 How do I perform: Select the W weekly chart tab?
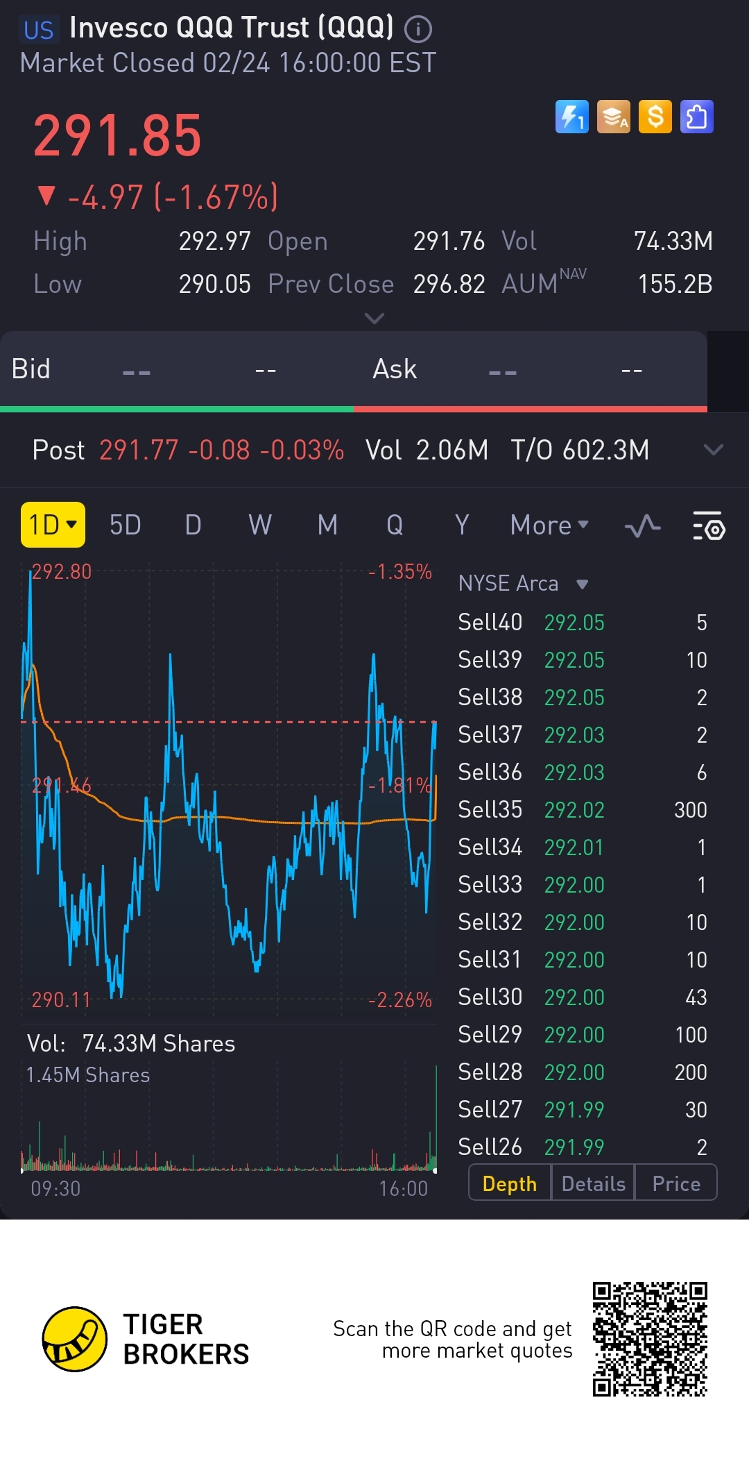point(260,525)
